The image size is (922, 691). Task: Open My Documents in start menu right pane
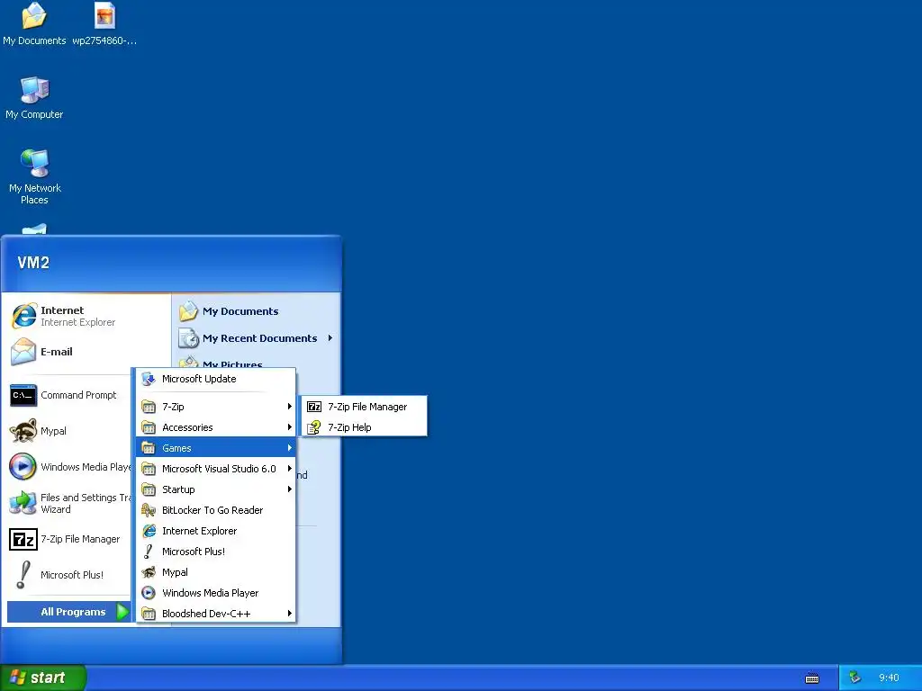(x=256, y=311)
